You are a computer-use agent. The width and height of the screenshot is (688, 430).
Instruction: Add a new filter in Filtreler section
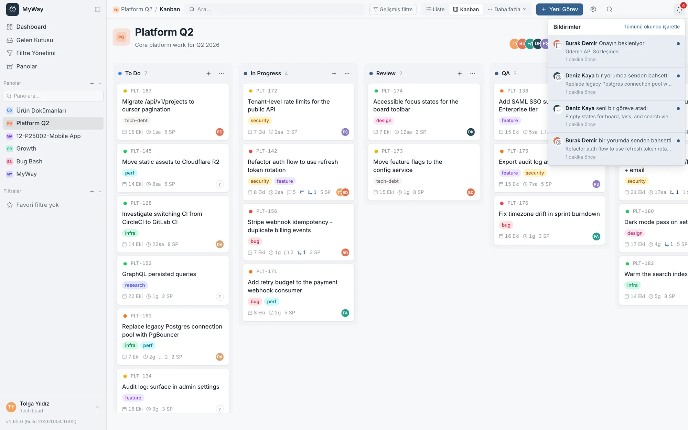tap(92, 191)
